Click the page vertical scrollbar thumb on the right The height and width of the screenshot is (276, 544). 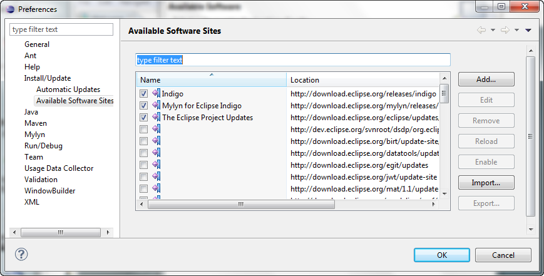click(530, 136)
